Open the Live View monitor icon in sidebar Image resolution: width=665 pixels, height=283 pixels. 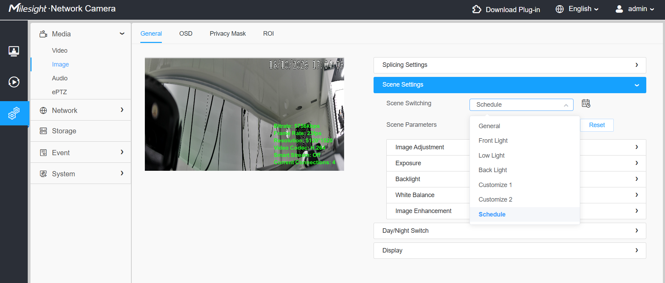click(x=14, y=51)
